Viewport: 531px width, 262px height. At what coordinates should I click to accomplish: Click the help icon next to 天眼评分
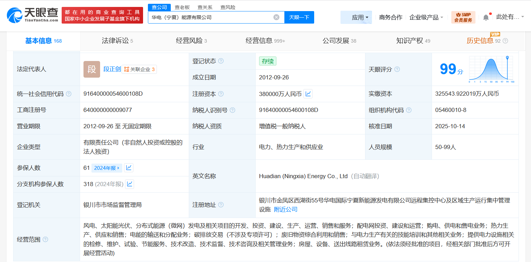click(397, 69)
